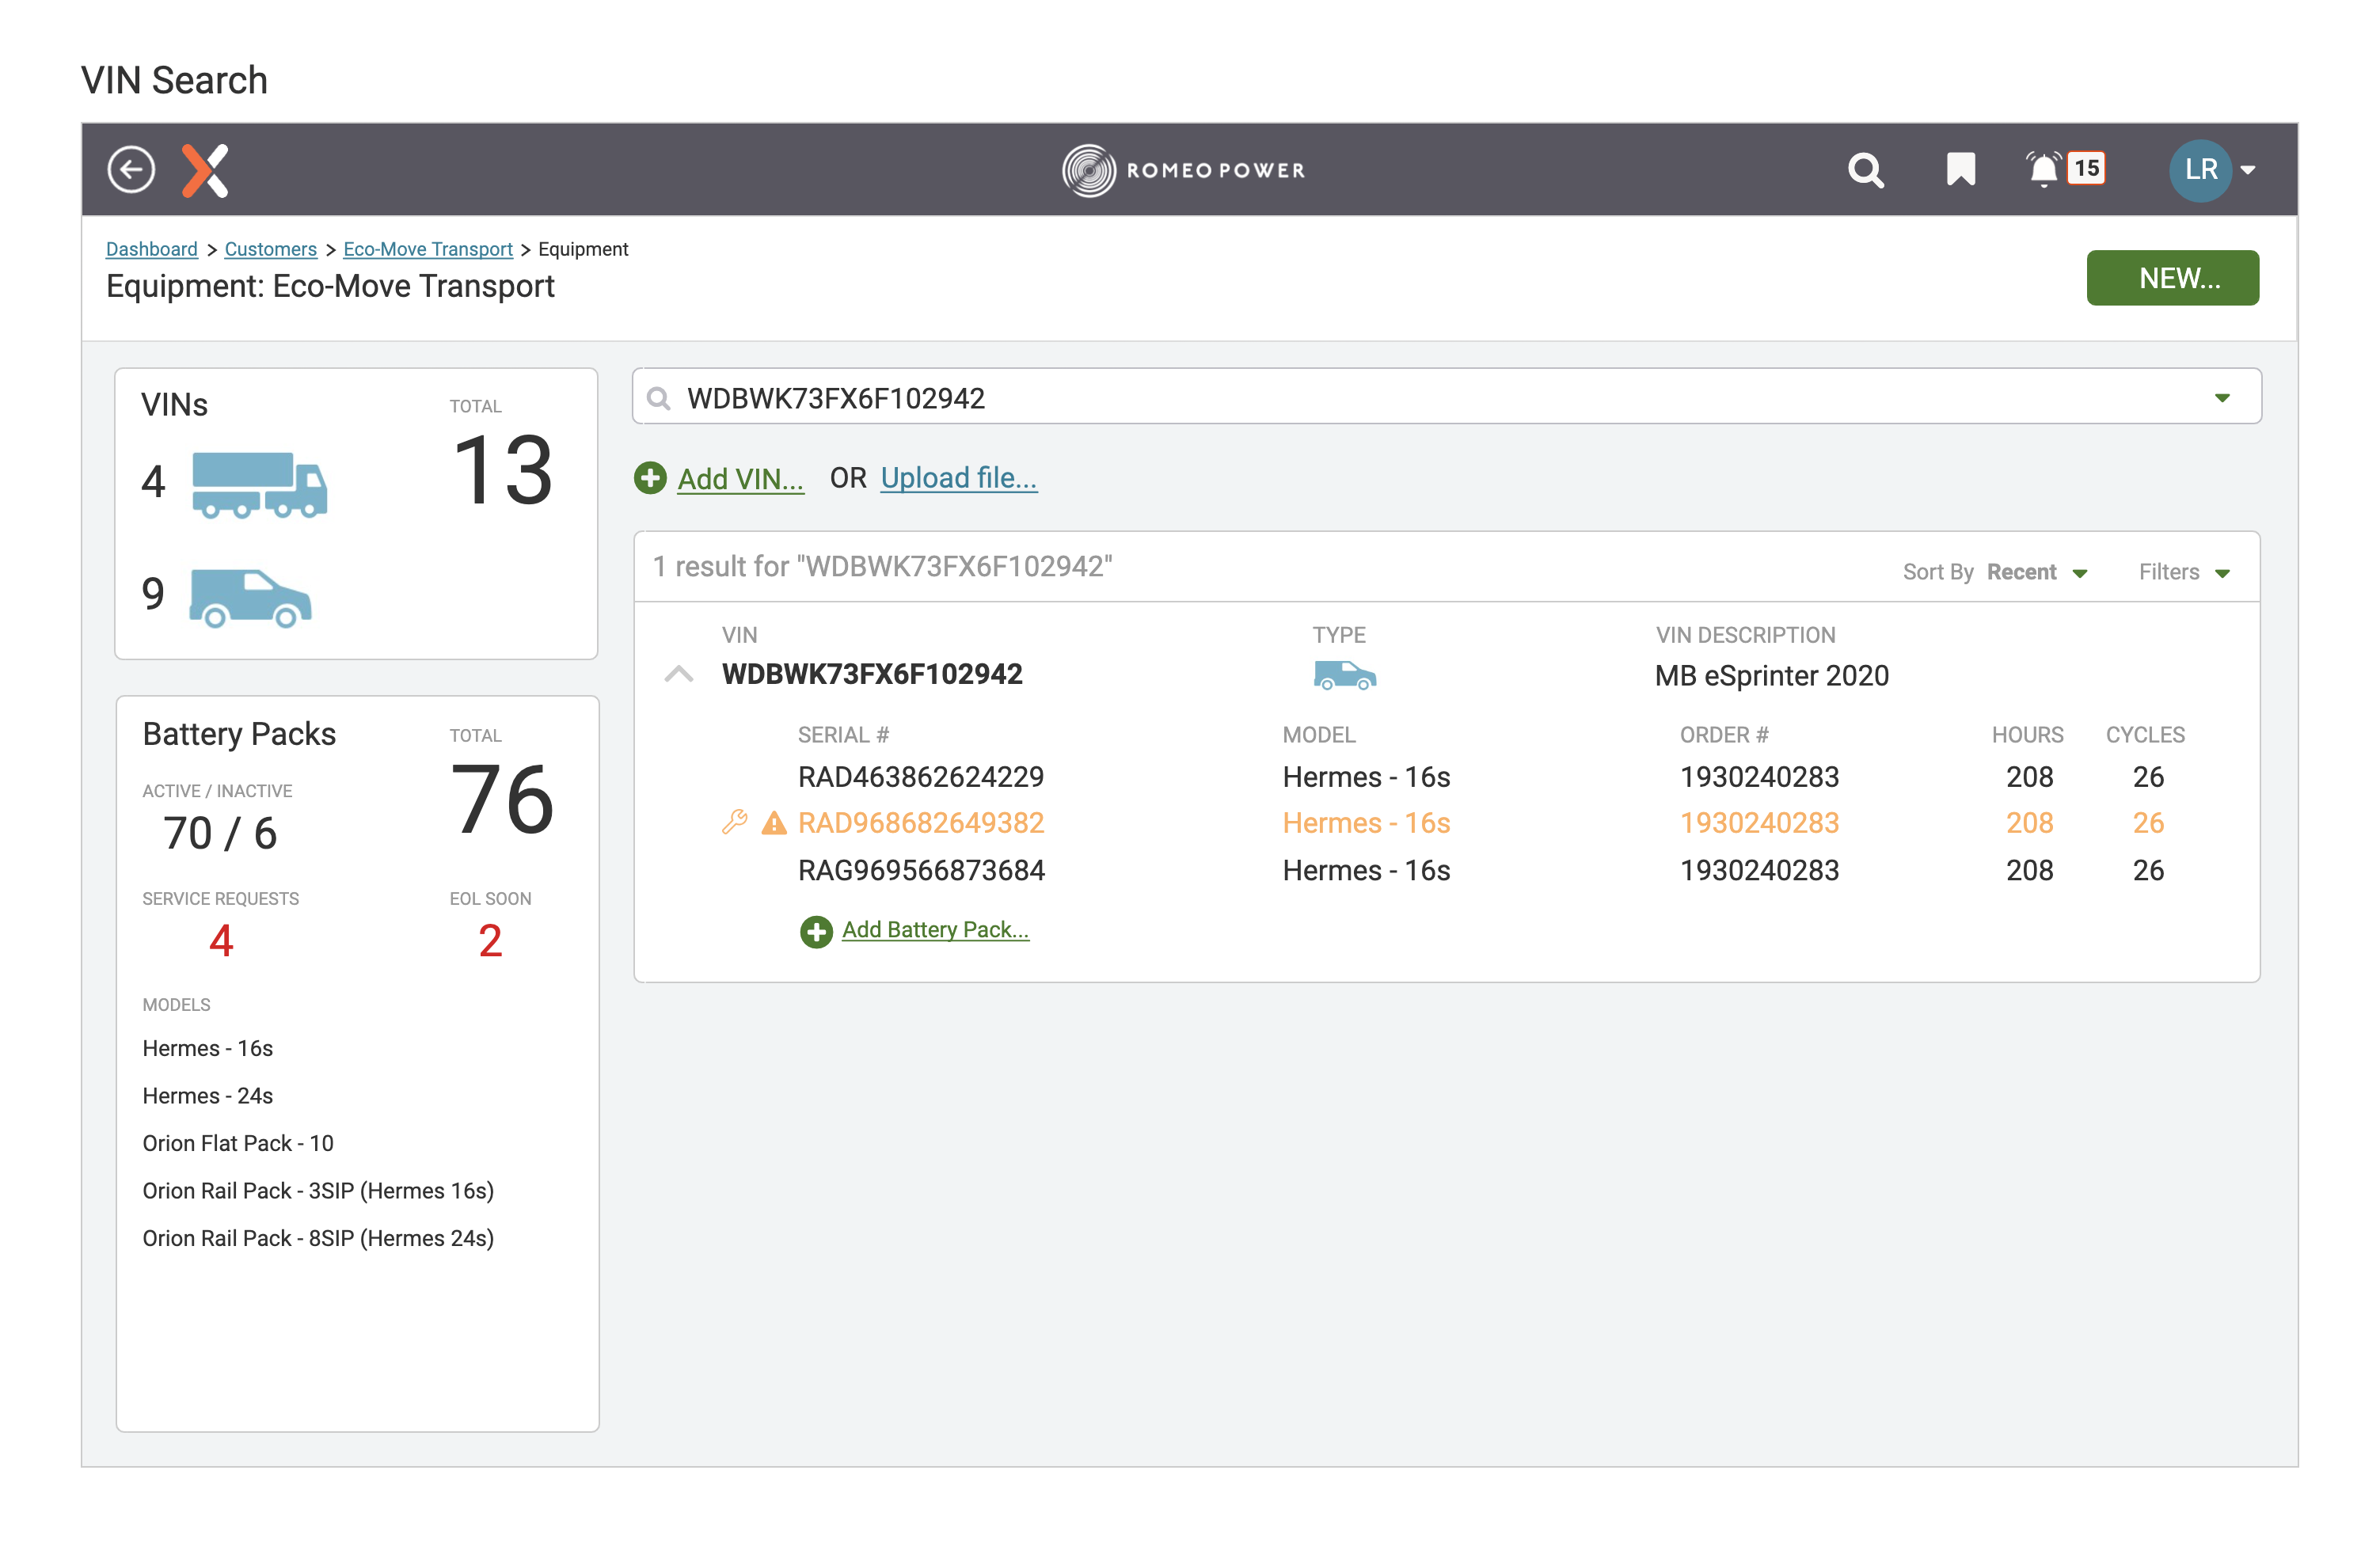Go to Dashboard breadcrumb
The width and height of the screenshot is (2380, 1550).
click(x=152, y=249)
